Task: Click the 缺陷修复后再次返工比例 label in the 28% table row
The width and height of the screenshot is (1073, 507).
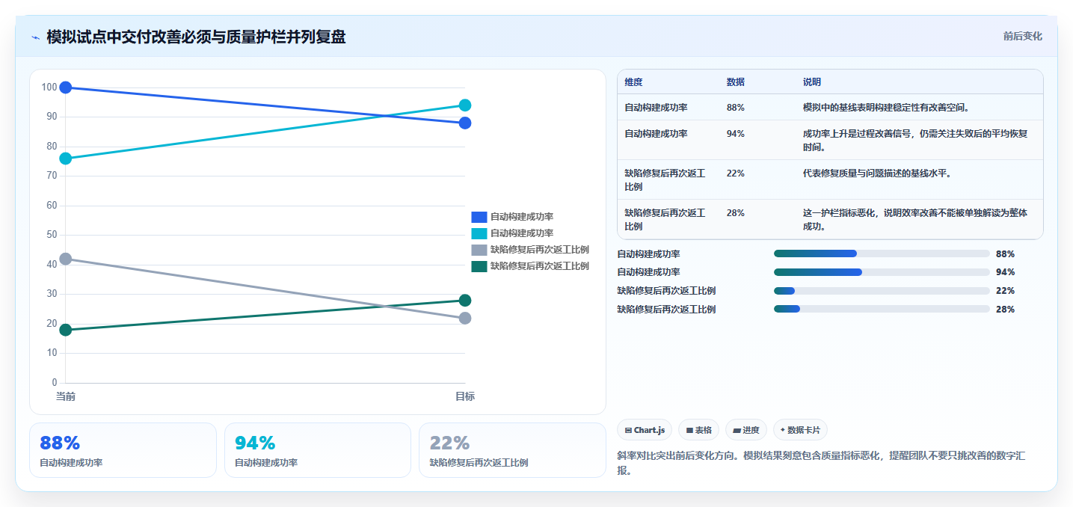Action: click(x=665, y=220)
